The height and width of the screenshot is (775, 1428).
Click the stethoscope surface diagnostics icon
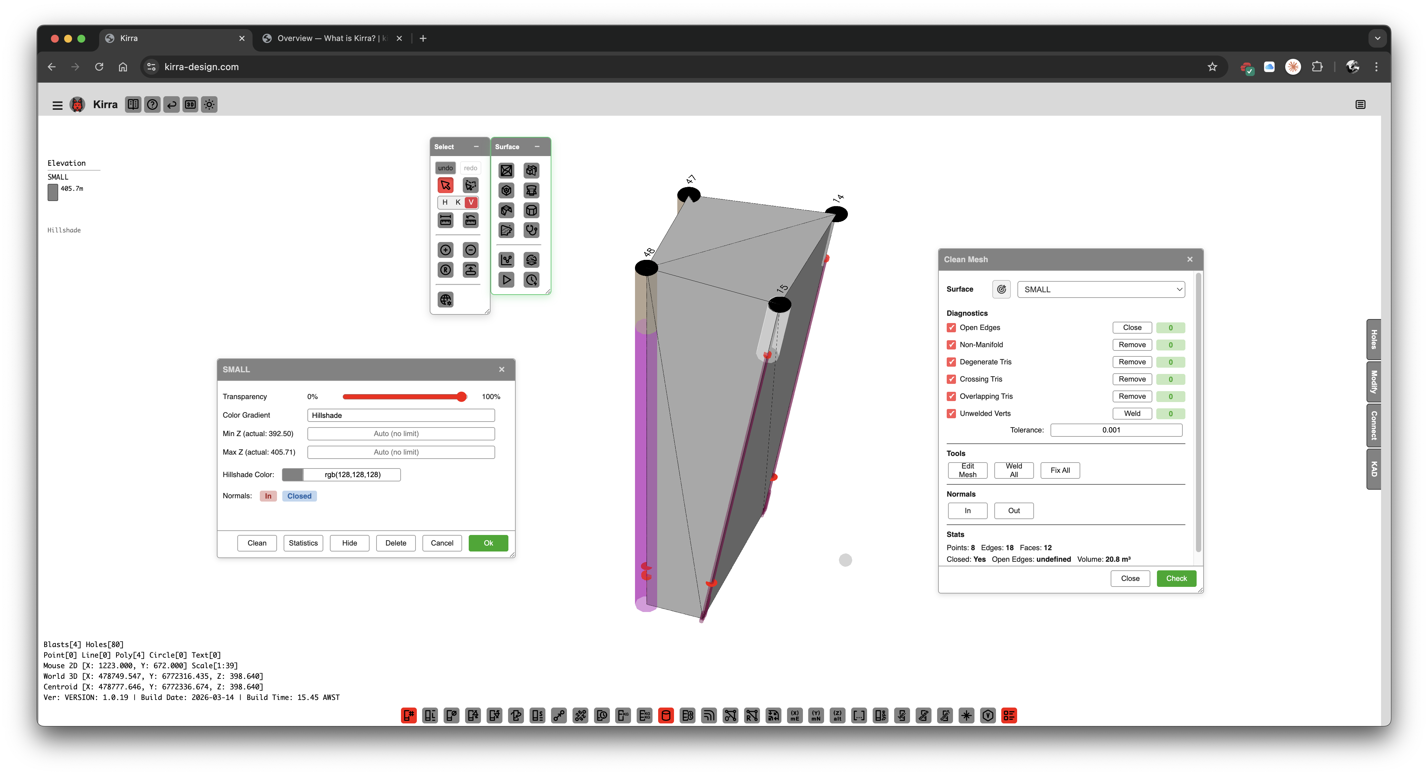tap(531, 230)
